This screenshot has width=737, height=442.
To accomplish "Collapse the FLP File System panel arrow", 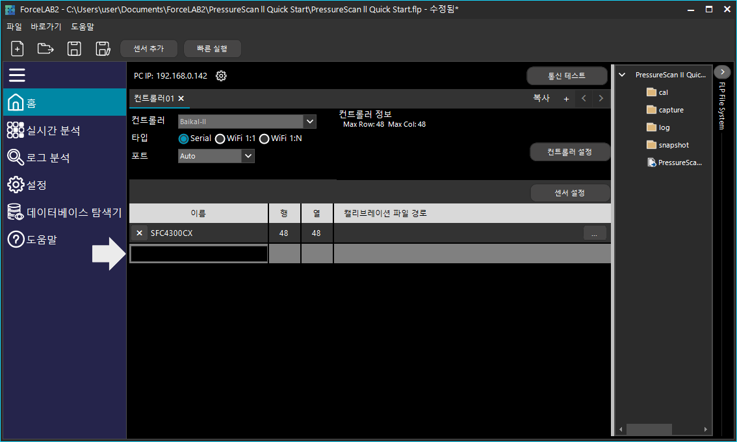I will click(723, 72).
